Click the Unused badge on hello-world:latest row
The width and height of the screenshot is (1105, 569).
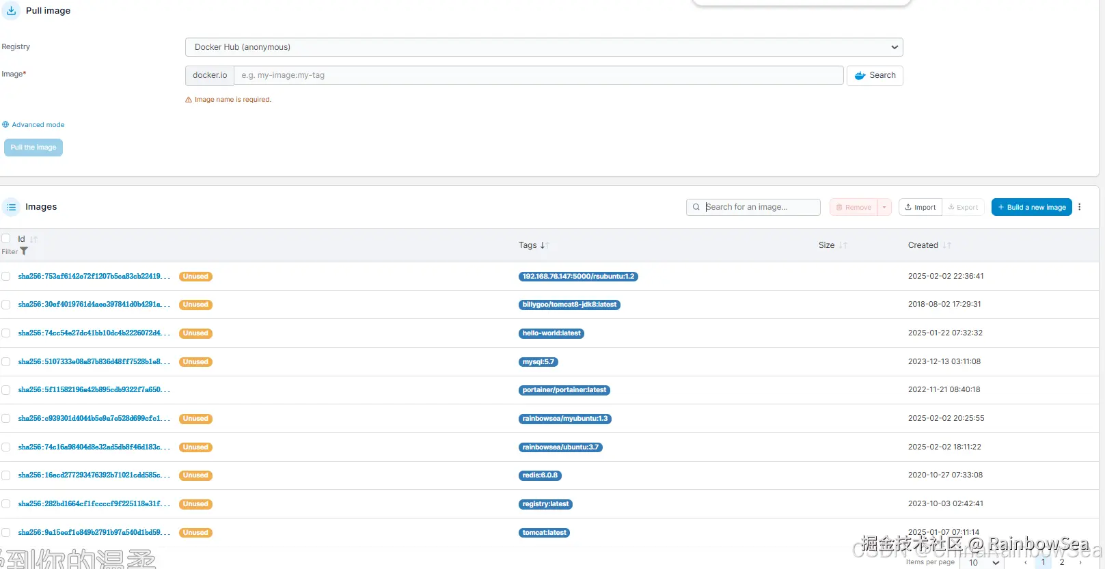pos(195,333)
